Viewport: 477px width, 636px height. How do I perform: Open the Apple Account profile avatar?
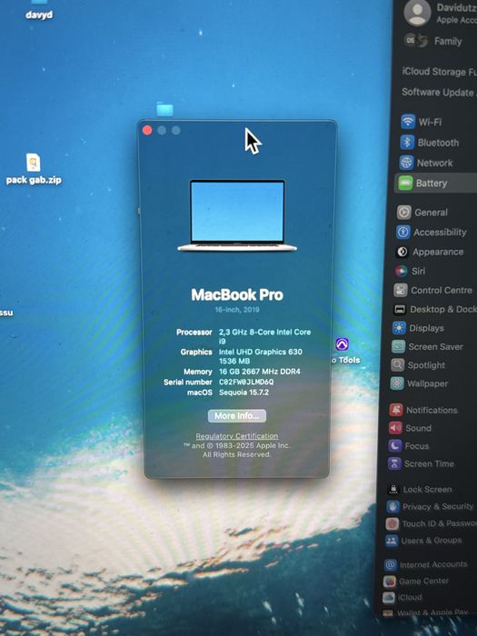417,13
